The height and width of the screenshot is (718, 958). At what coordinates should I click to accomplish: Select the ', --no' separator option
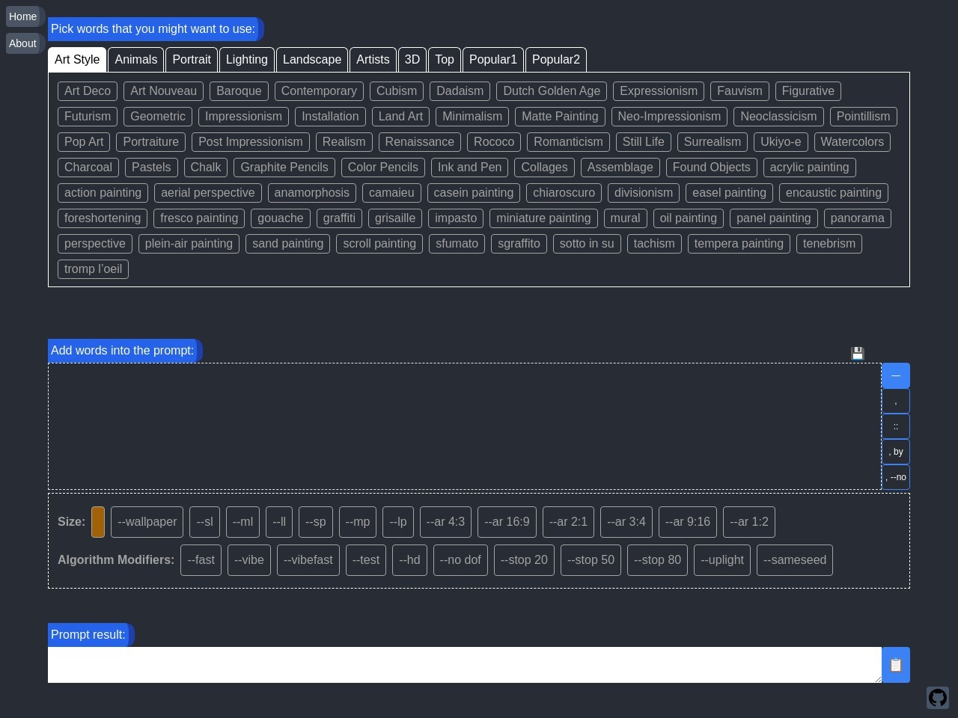pos(896,477)
